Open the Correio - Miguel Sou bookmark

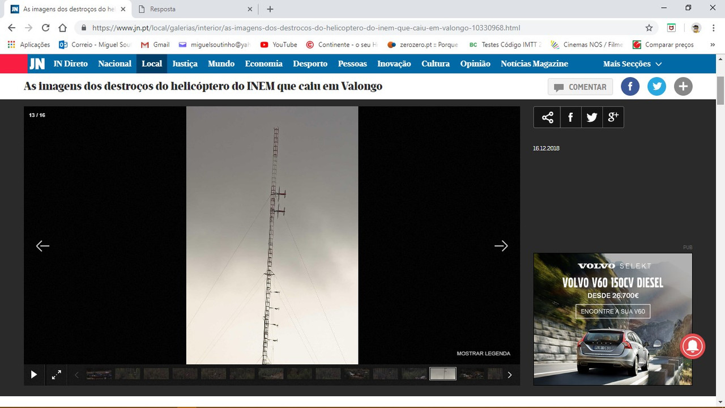pos(95,45)
